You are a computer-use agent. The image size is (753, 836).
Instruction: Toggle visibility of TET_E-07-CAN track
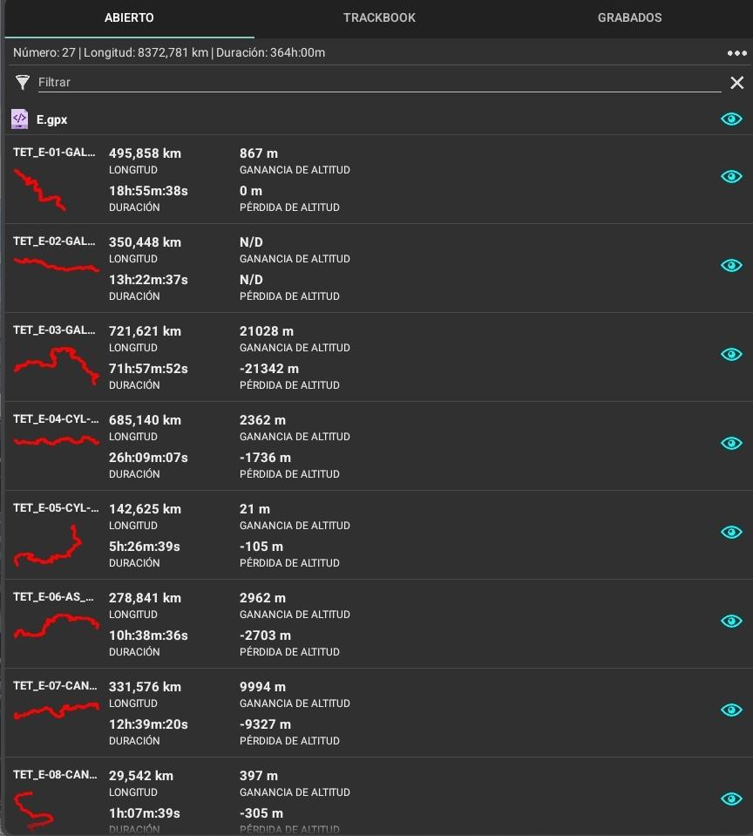point(731,710)
